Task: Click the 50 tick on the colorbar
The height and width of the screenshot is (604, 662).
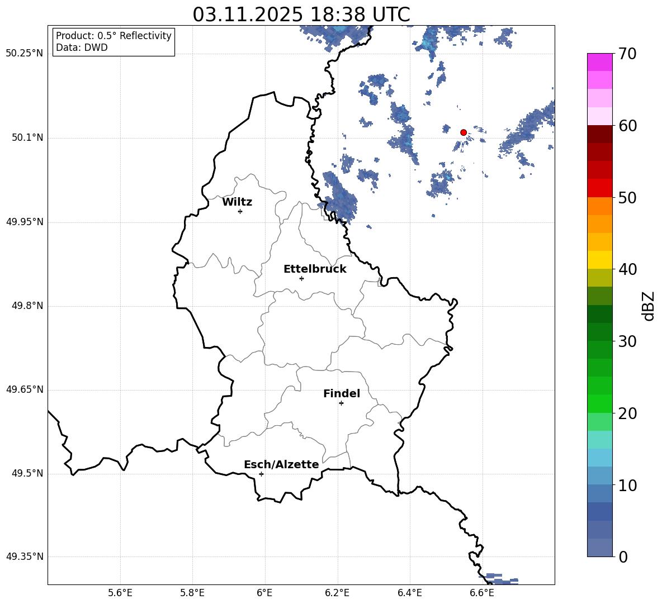Action: pyautogui.click(x=627, y=197)
